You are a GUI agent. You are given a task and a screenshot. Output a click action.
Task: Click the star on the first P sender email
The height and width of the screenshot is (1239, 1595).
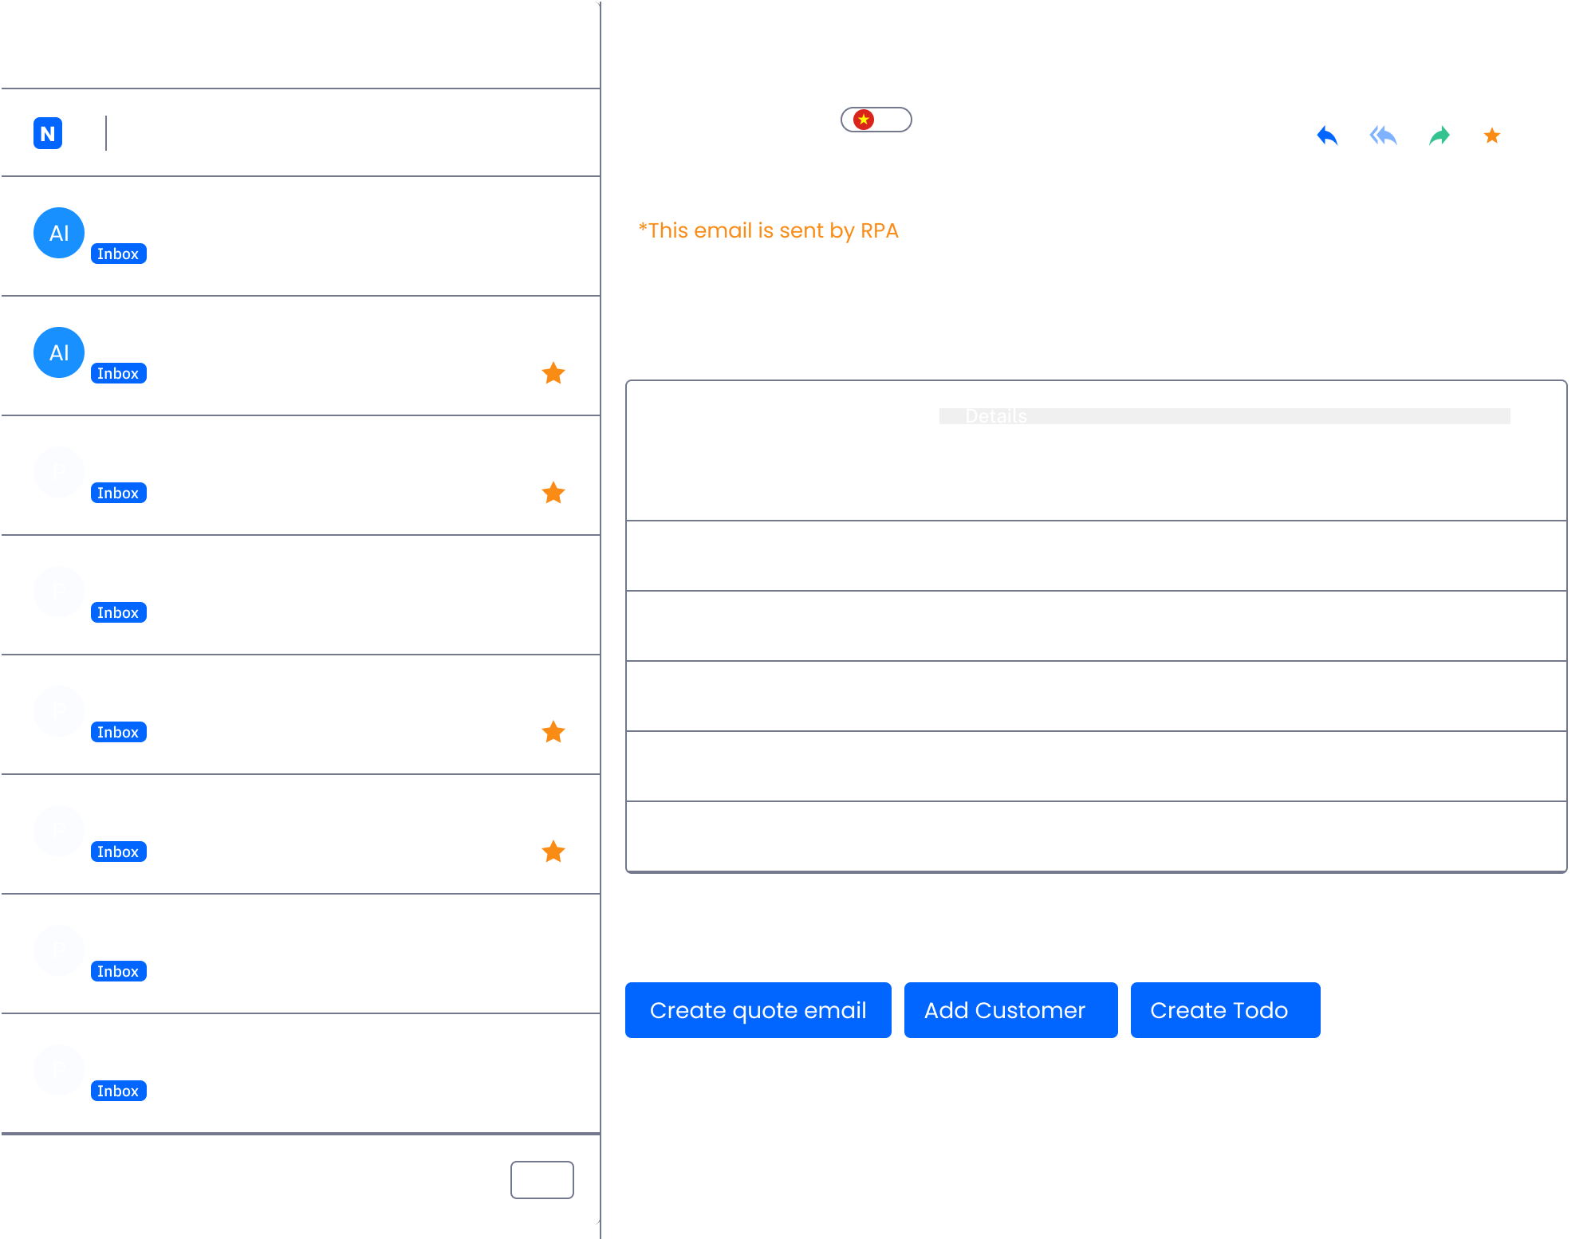[x=553, y=493]
